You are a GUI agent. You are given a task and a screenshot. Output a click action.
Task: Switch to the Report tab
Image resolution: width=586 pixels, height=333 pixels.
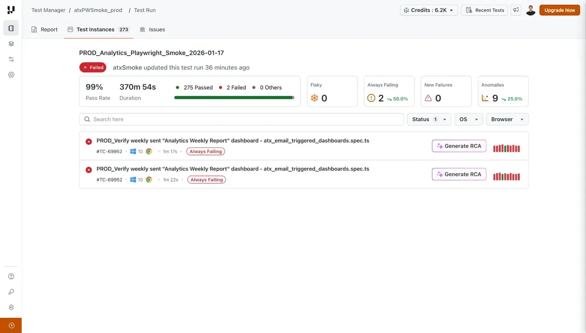(x=44, y=29)
